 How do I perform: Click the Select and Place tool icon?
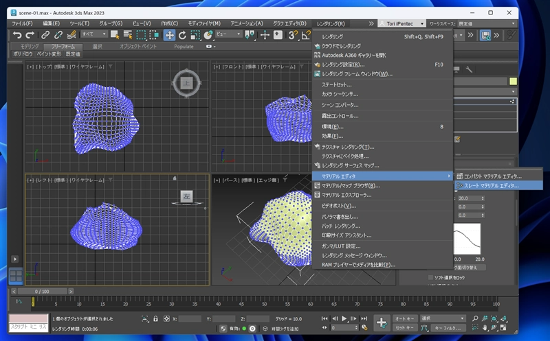[x=208, y=35]
